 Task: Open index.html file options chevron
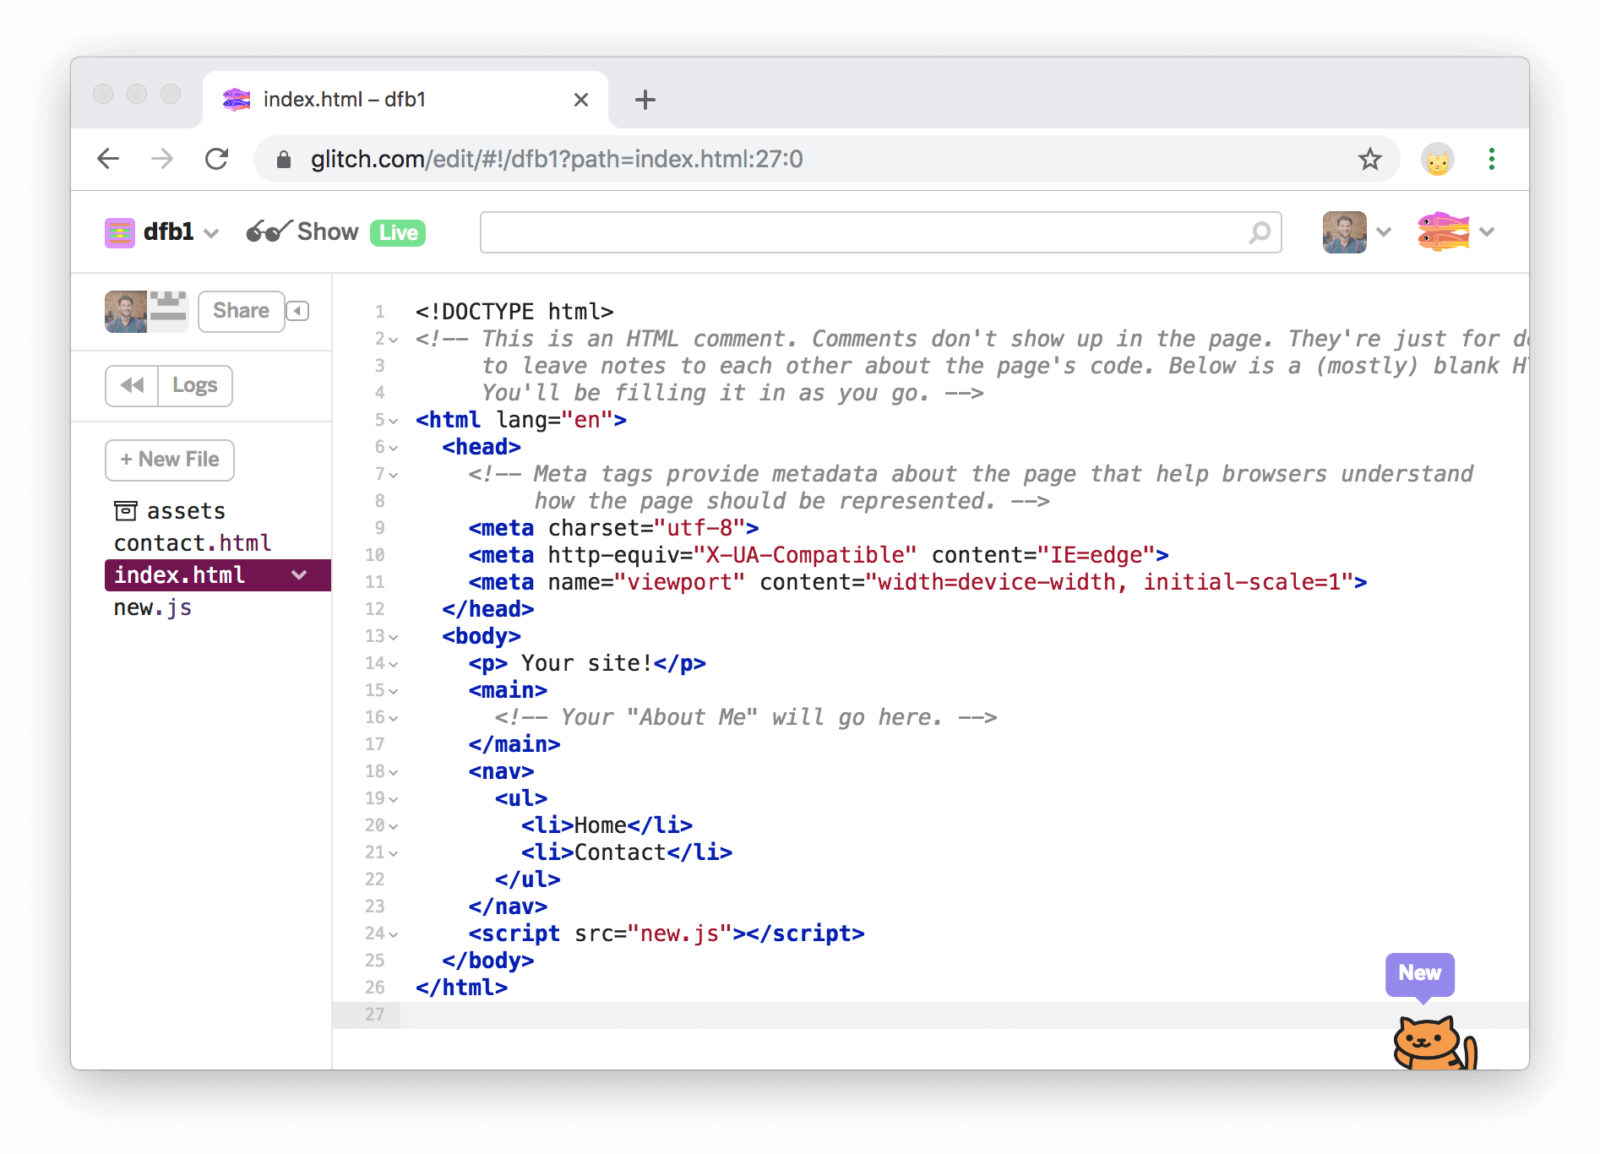click(299, 575)
